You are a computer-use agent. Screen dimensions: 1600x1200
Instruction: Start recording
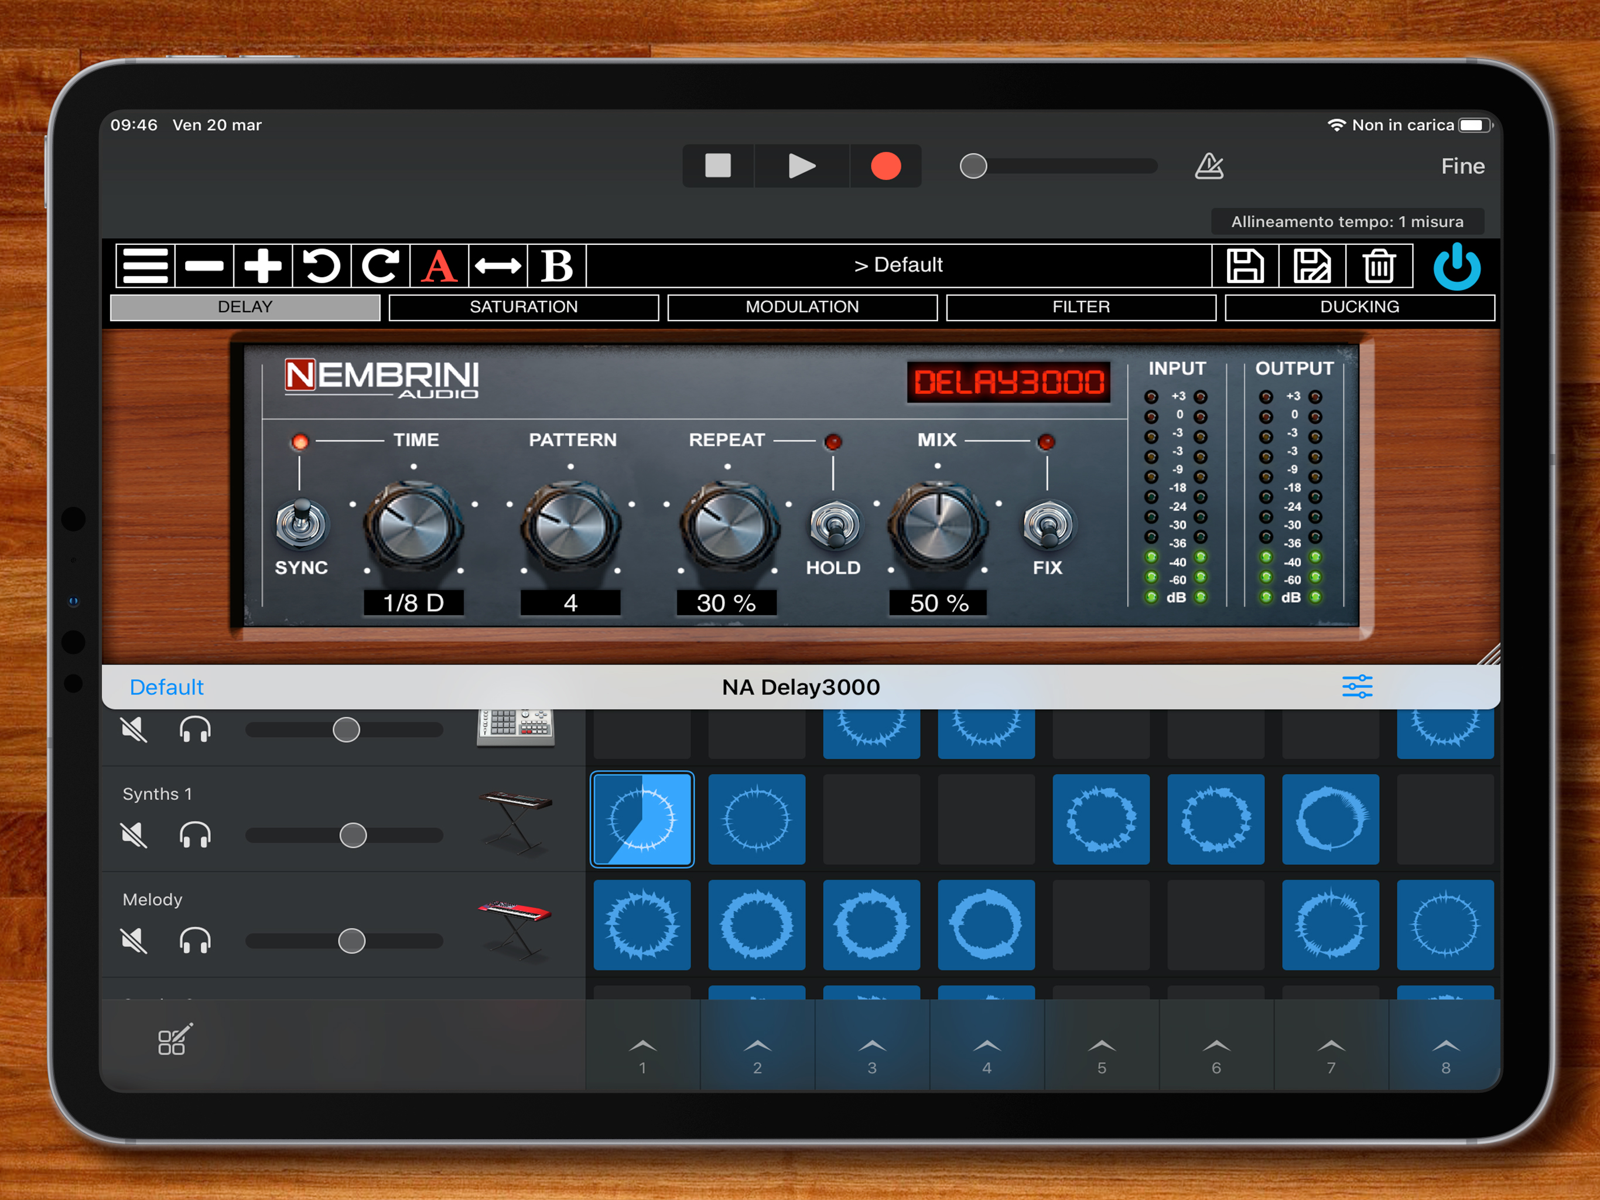[886, 166]
